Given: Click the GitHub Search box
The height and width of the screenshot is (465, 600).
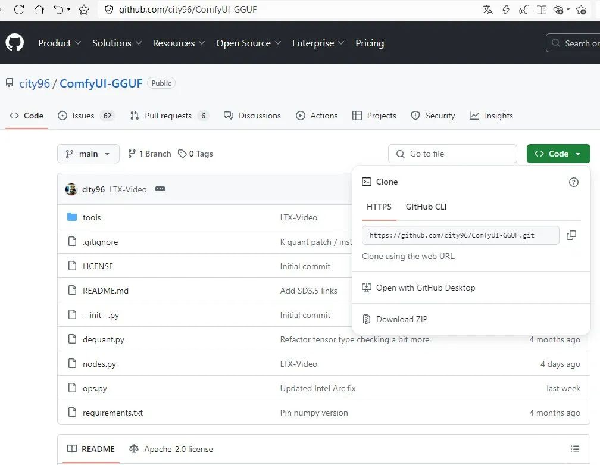Looking at the screenshot, I should [x=573, y=43].
